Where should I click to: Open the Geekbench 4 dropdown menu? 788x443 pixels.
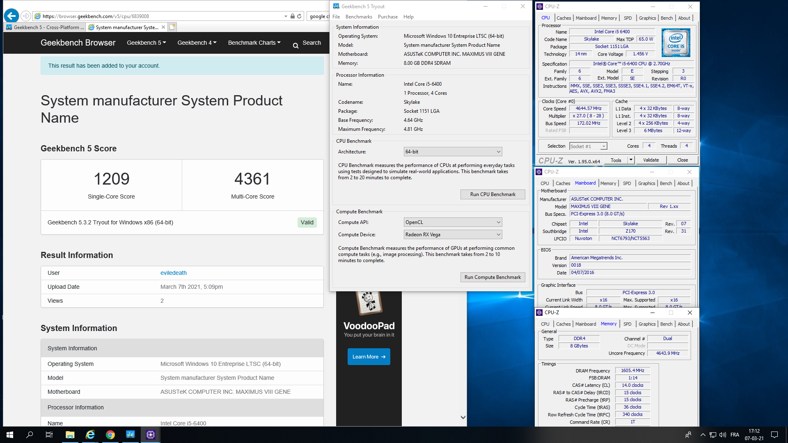pos(197,43)
